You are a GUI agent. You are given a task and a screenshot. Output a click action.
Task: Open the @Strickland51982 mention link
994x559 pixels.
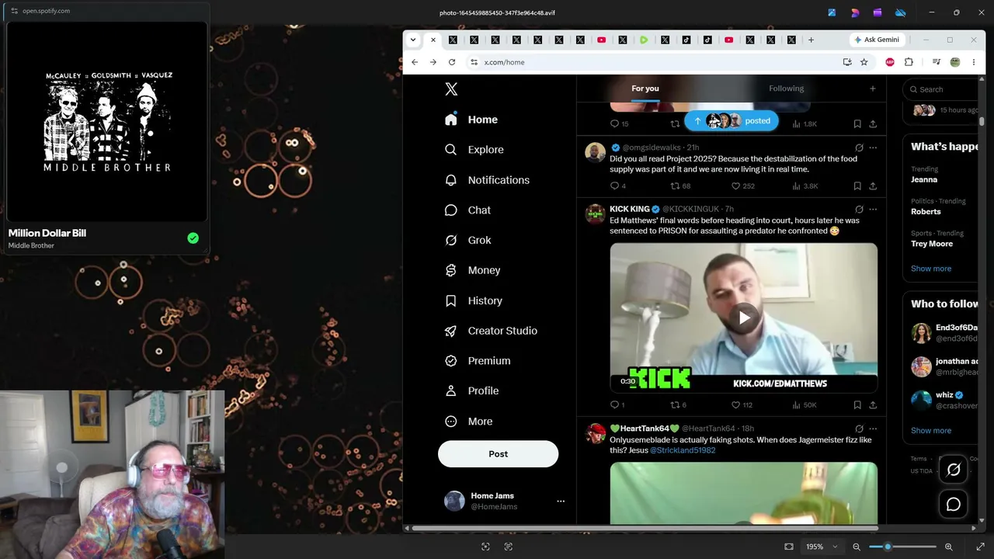point(683,450)
